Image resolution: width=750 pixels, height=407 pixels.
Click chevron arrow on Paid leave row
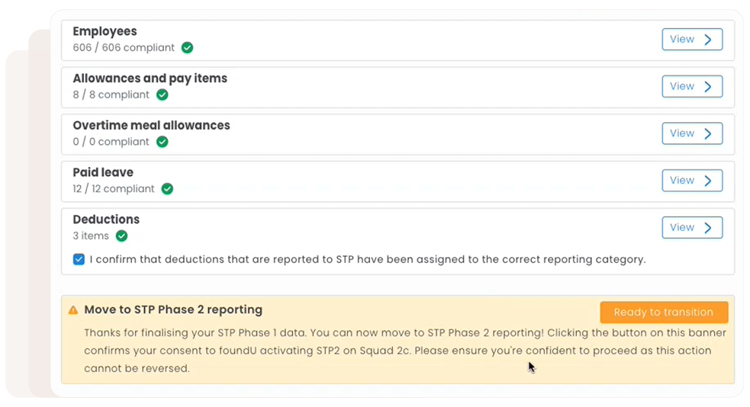tap(708, 181)
